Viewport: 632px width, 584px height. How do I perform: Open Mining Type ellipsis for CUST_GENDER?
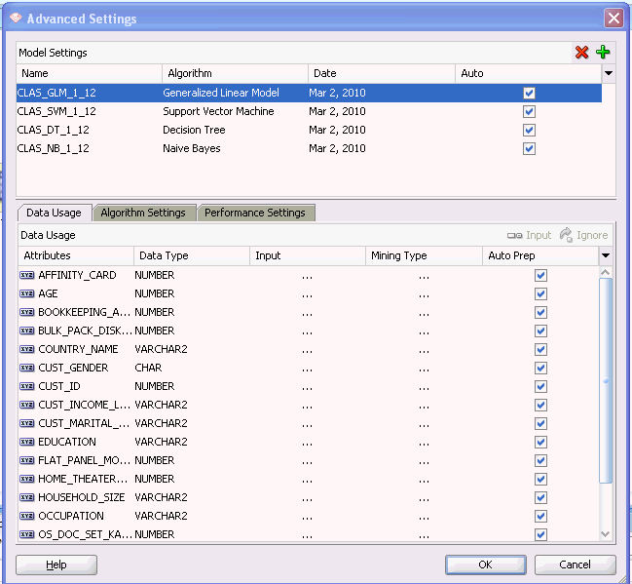tap(424, 370)
